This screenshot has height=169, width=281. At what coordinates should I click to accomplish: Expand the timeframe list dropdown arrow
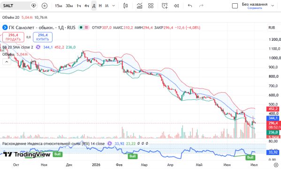pyautogui.click(x=114, y=6)
